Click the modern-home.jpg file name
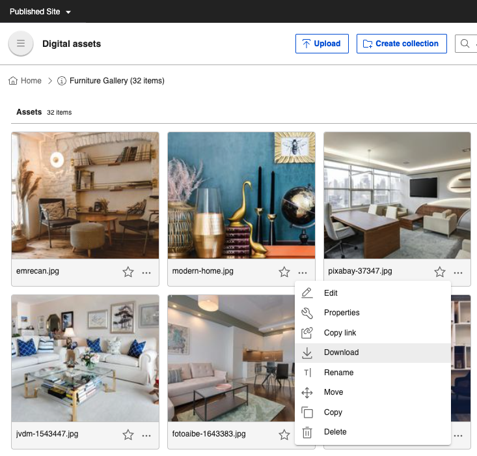 pyautogui.click(x=202, y=271)
